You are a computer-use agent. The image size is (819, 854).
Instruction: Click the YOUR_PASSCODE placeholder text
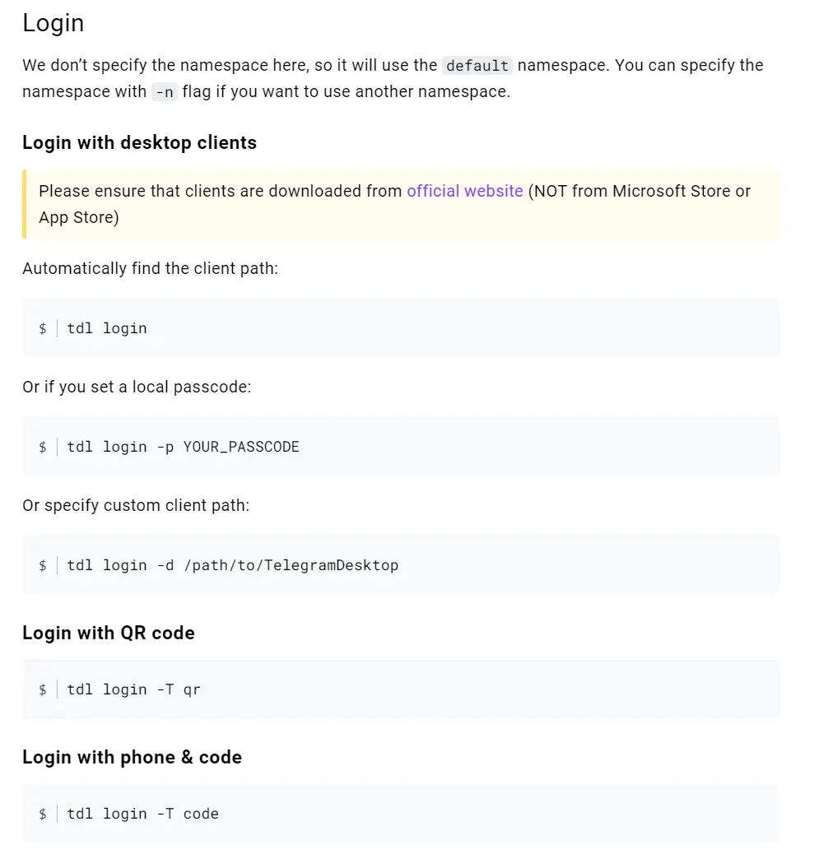[241, 447]
